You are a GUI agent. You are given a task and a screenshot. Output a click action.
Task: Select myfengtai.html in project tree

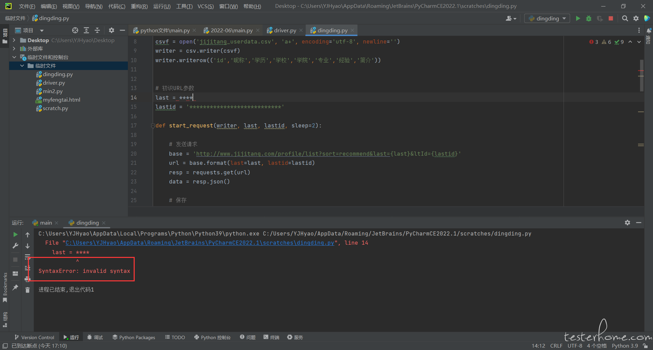tap(62, 100)
